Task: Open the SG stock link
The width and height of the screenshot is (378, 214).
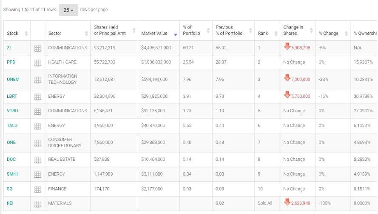Action: point(10,189)
